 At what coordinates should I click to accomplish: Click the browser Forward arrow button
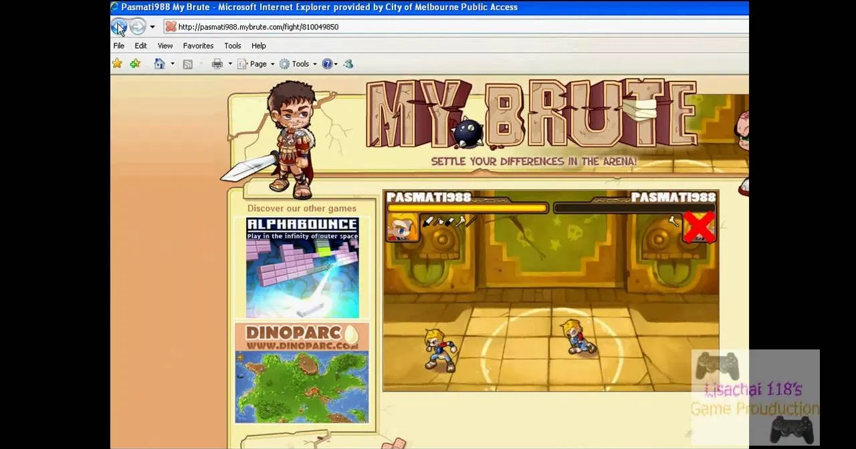click(x=138, y=27)
